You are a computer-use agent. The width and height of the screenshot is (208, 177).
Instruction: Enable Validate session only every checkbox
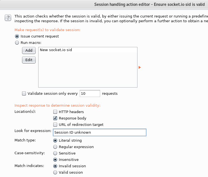tap(24, 93)
